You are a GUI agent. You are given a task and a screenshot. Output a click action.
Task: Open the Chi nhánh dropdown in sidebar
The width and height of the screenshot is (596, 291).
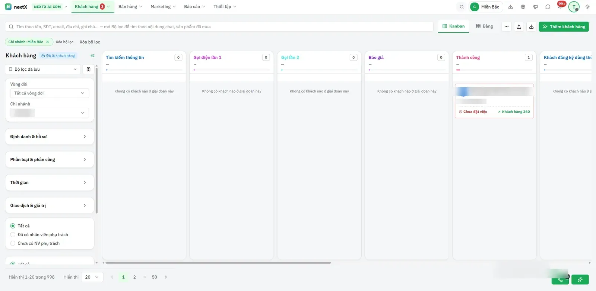point(50,113)
